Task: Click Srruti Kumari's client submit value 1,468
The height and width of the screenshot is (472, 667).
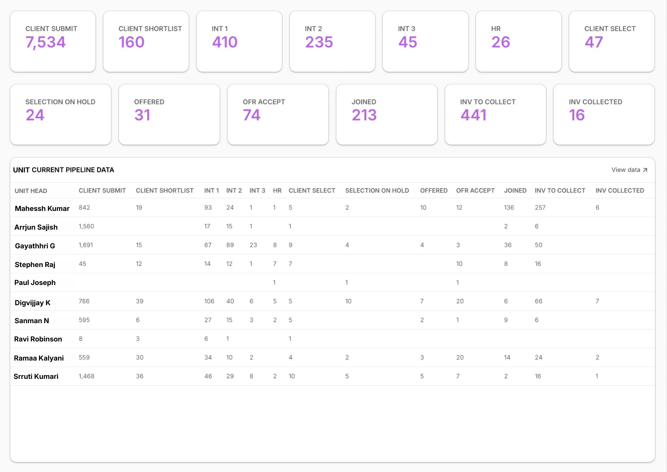Action: [86, 376]
